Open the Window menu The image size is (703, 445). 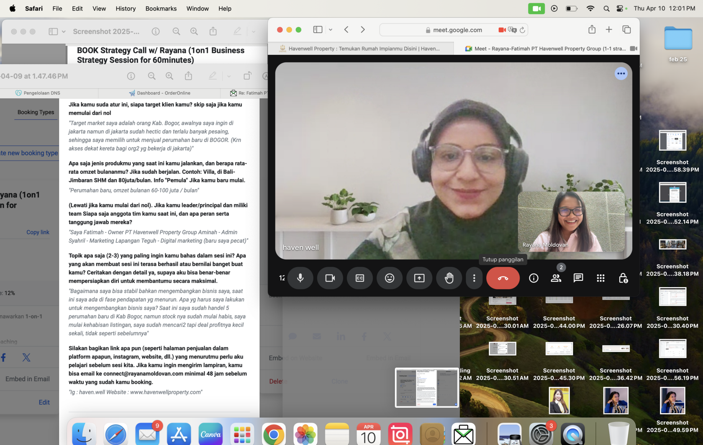(x=198, y=8)
